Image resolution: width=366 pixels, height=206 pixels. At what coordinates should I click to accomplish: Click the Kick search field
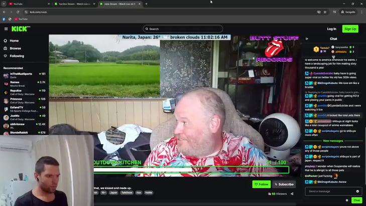pos(183,29)
